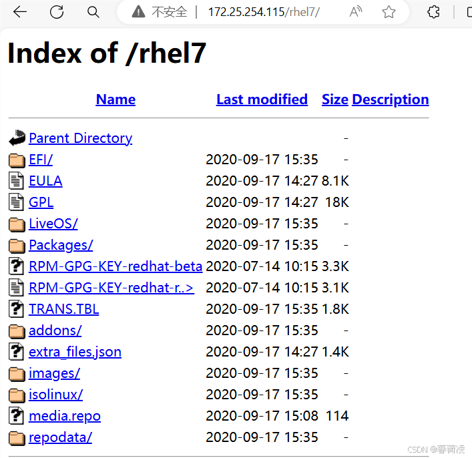Click unknown-file icon beside extra_files.json
Viewport: 472px width, 458px height.
coord(16,352)
